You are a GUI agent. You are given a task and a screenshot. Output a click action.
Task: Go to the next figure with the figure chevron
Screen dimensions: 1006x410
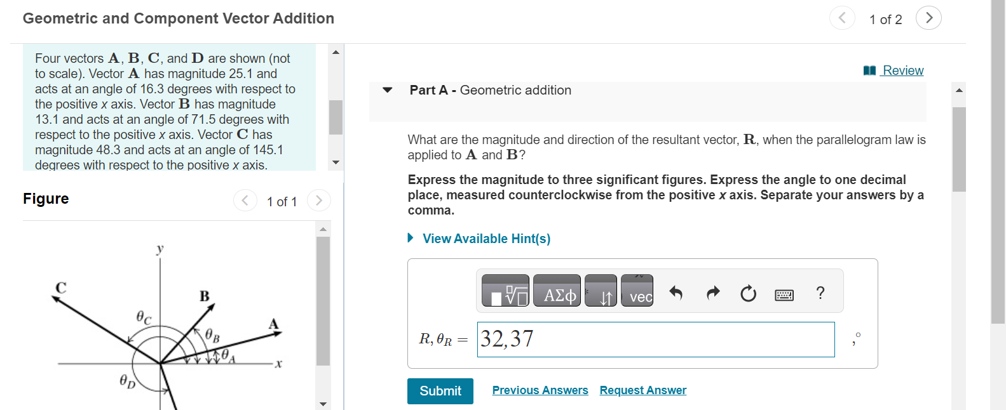(318, 201)
